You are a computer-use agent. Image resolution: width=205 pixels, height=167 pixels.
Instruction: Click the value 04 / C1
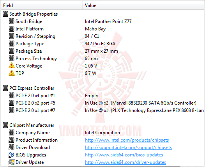pyautogui.click(x=92, y=36)
